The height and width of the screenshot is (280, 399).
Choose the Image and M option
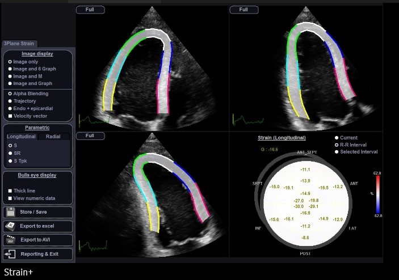click(x=10, y=76)
